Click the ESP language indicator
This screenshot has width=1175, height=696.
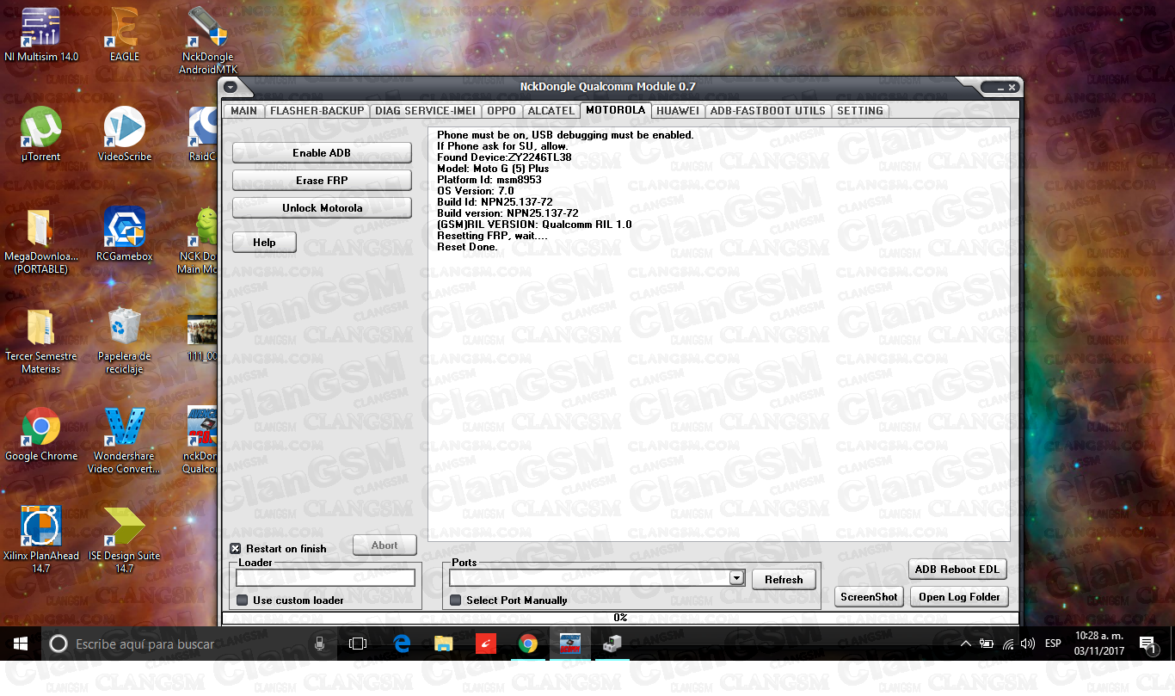(x=1053, y=644)
